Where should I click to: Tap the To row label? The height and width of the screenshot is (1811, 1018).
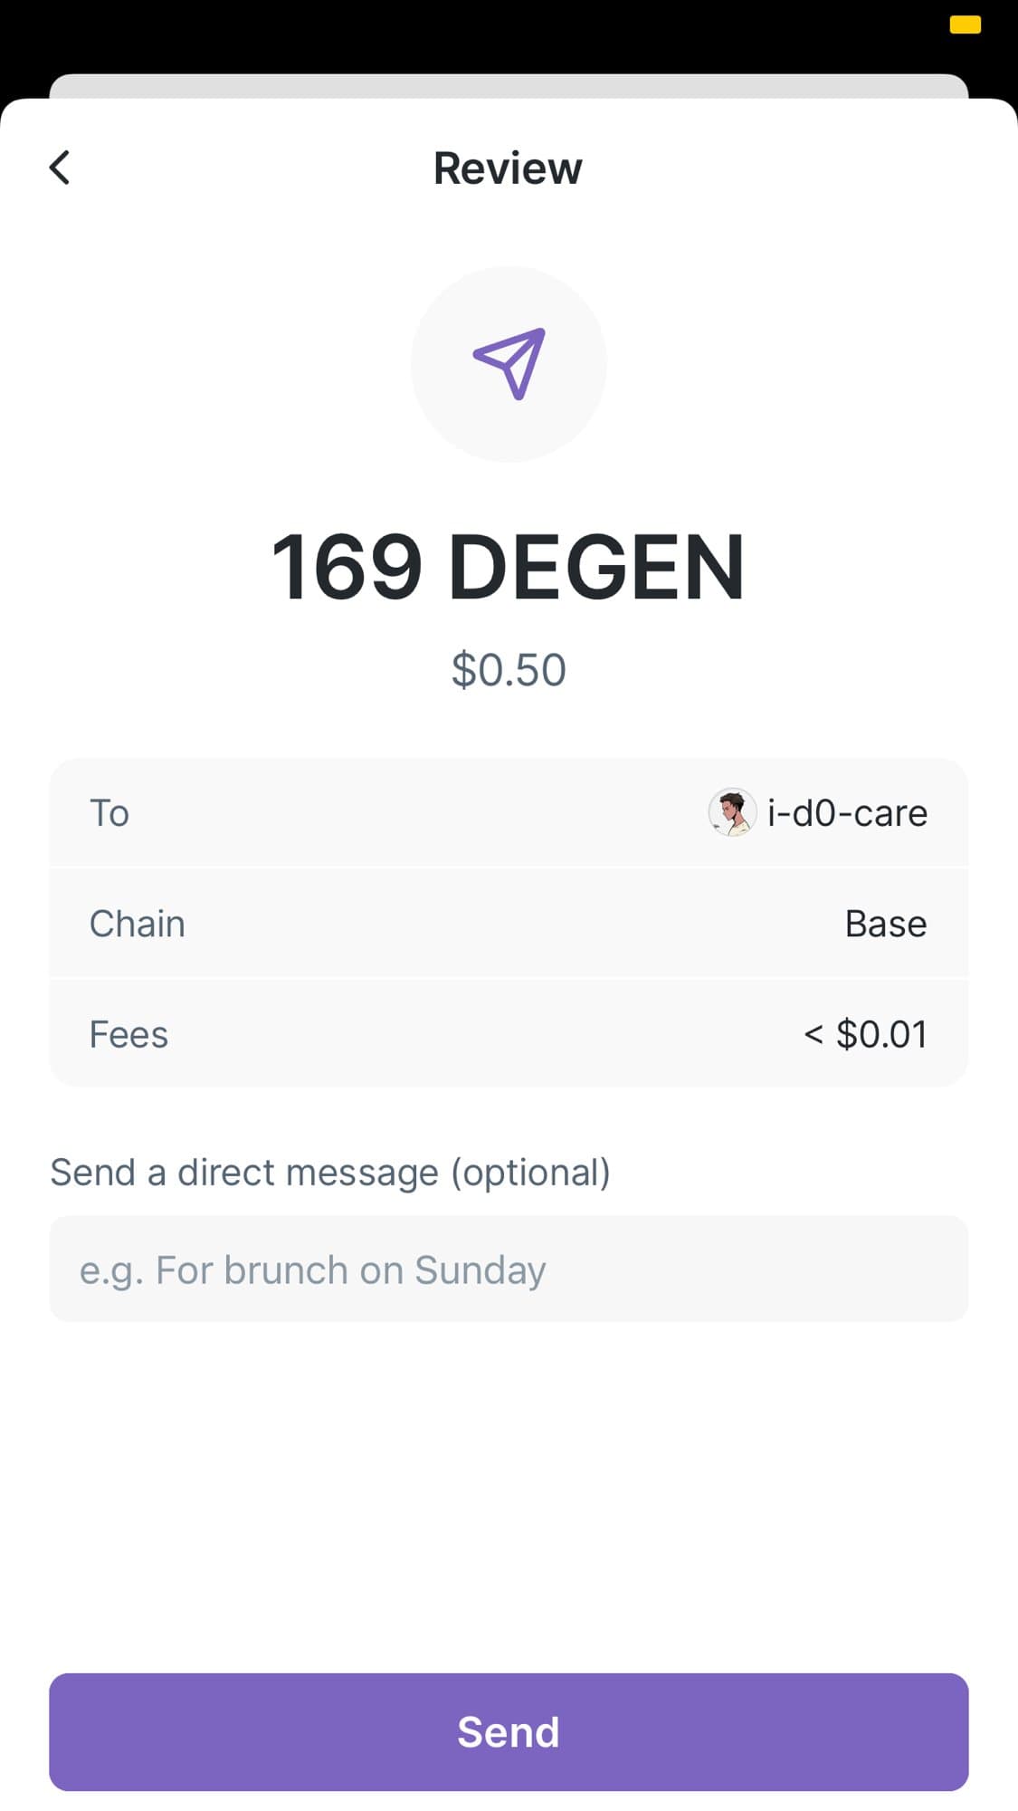point(109,813)
